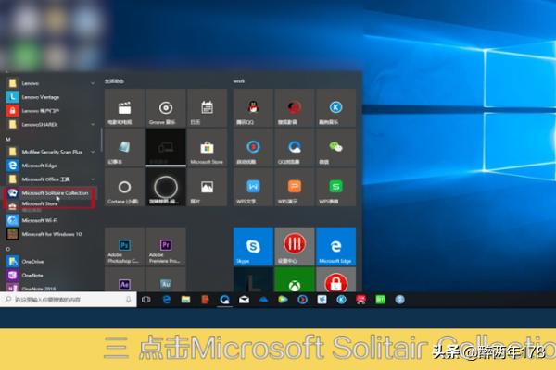Click the Cortana search input box
Screen dimensions: 556x370
(x=68, y=300)
